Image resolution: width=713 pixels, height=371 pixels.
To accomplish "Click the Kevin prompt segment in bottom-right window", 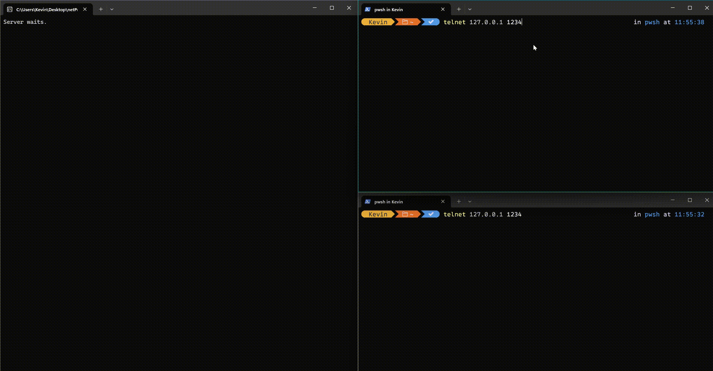I will [378, 214].
